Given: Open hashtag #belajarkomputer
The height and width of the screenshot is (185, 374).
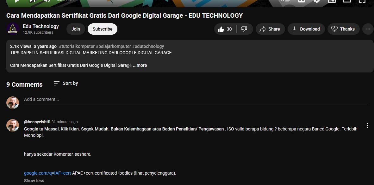Looking at the screenshot, I should pos(114,46).
